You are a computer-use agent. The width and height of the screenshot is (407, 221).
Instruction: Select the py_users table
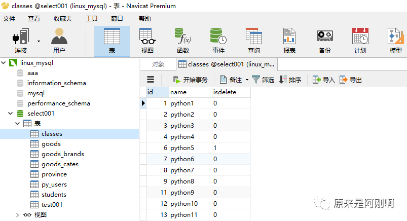(x=54, y=185)
